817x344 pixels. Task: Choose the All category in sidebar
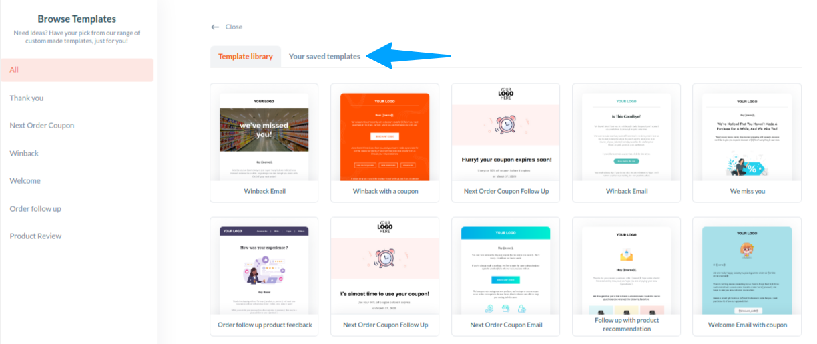(x=77, y=70)
